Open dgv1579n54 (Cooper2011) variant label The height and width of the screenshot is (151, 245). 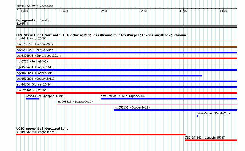point(36,79)
